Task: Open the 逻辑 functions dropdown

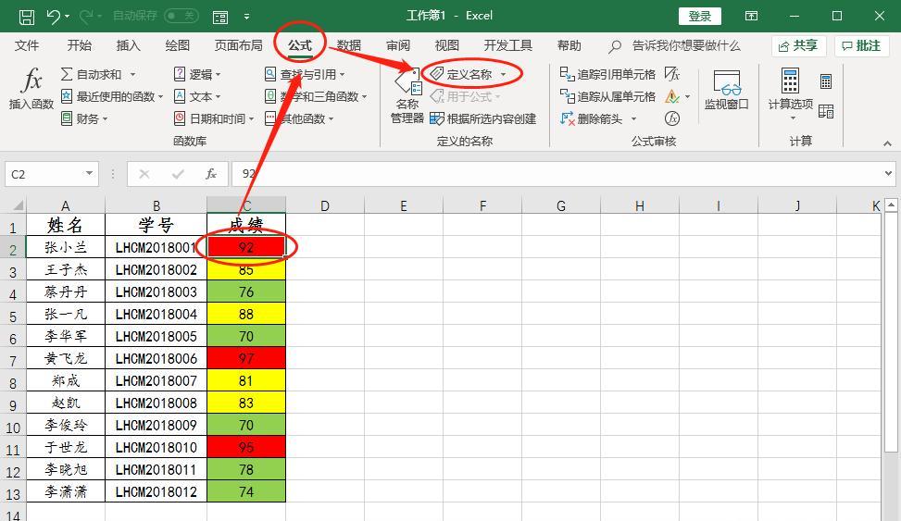Action: [x=197, y=75]
